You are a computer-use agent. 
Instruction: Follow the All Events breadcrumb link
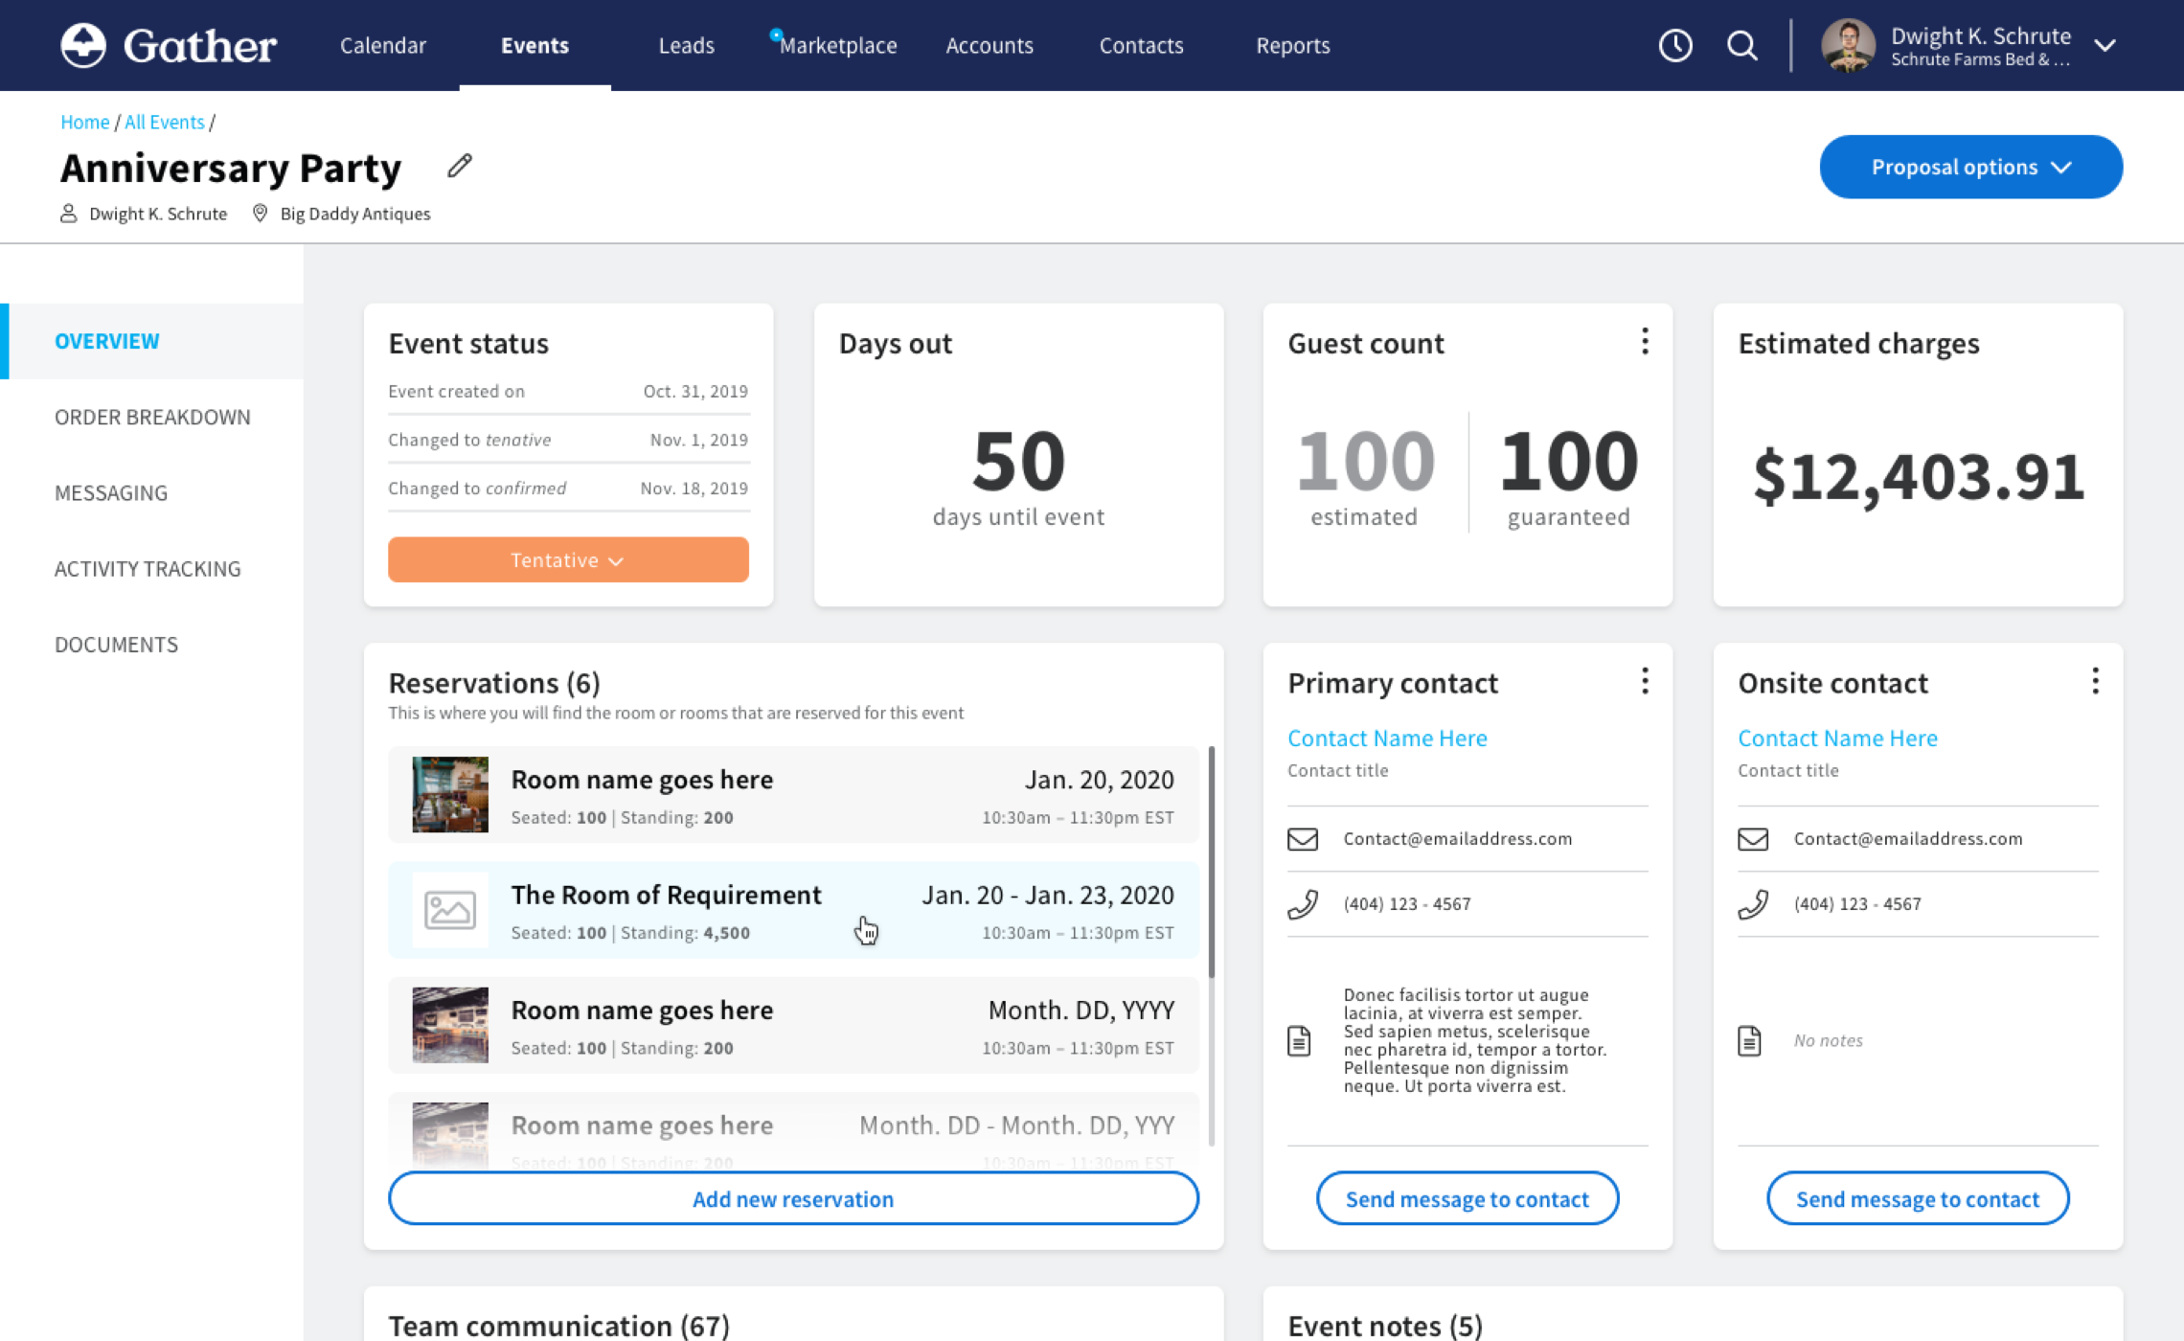pos(164,122)
